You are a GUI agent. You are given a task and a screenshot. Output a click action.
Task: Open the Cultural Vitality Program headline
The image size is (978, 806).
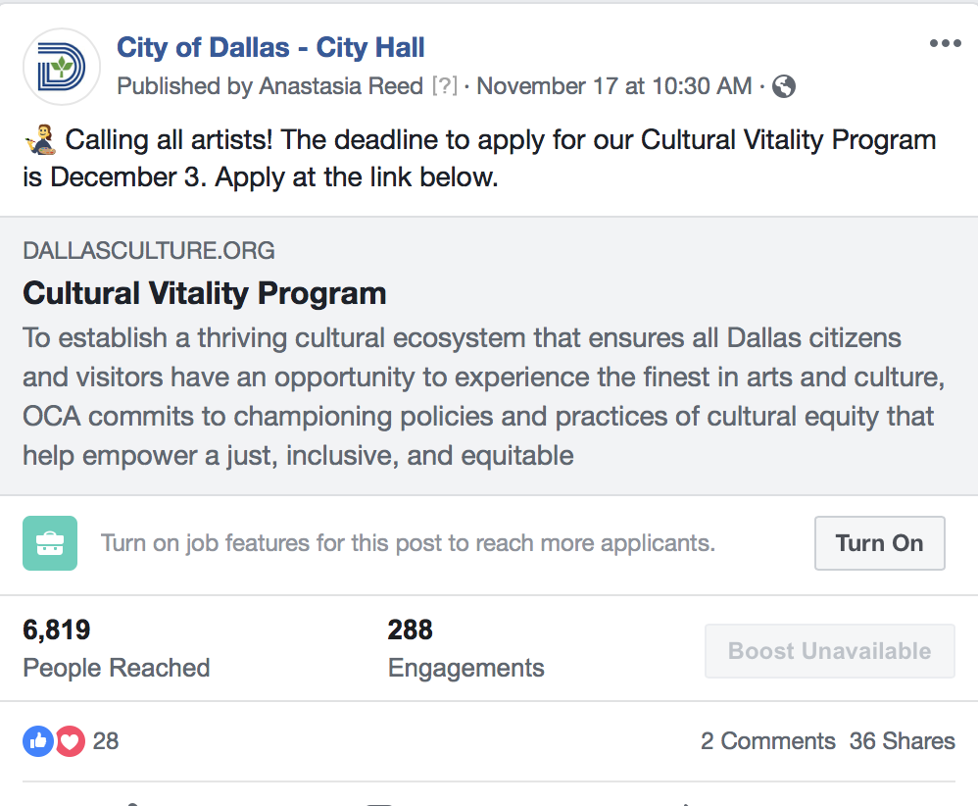pyautogui.click(x=205, y=293)
